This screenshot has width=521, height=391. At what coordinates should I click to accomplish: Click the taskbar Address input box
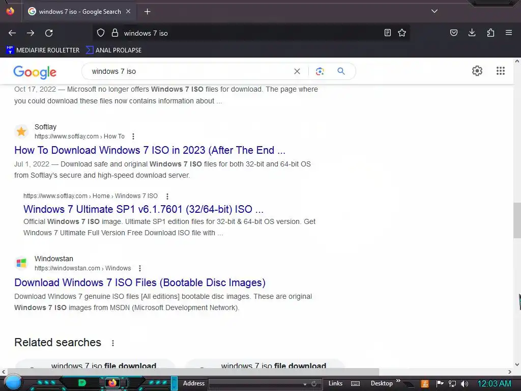coord(256,384)
